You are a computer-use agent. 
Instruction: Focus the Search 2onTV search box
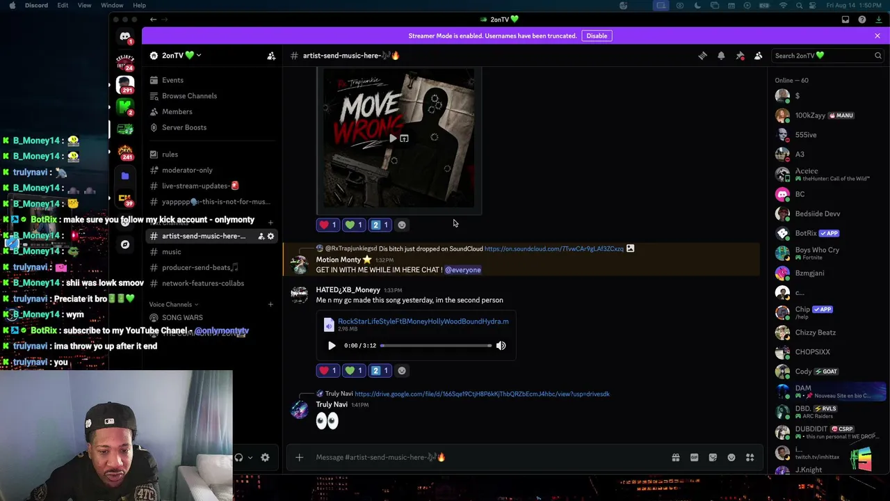[x=828, y=56]
